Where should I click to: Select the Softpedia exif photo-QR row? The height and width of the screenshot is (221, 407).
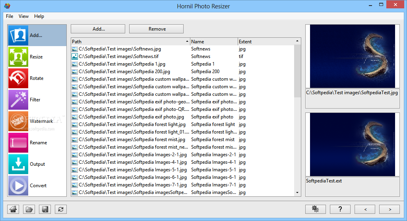183,109
